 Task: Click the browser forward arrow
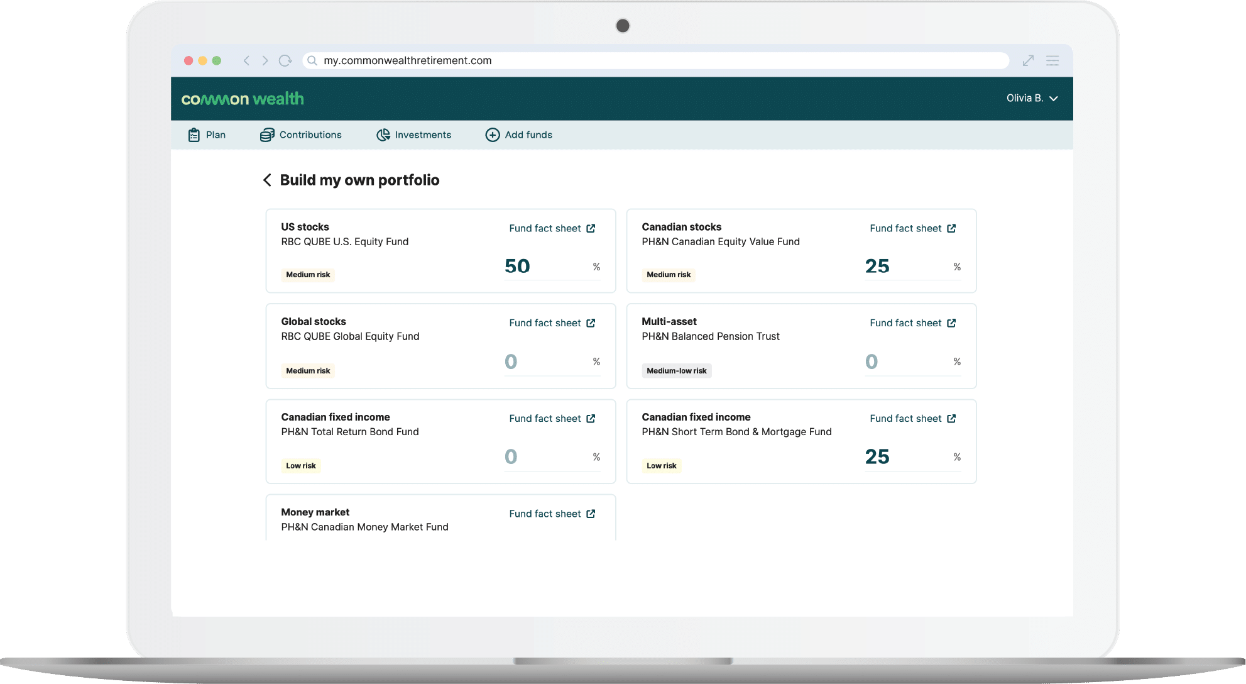(x=265, y=60)
